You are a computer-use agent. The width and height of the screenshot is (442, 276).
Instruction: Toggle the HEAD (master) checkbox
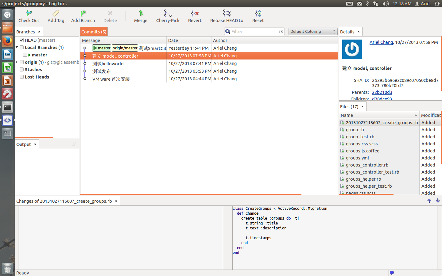(22, 40)
